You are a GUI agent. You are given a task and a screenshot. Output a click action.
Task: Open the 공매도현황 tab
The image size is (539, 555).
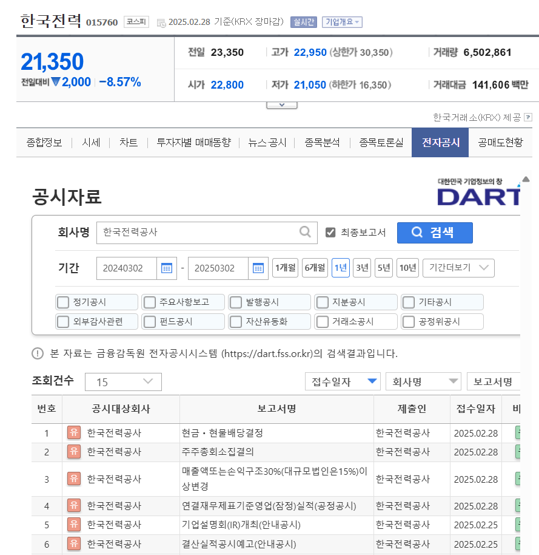[x=500, y=142]
